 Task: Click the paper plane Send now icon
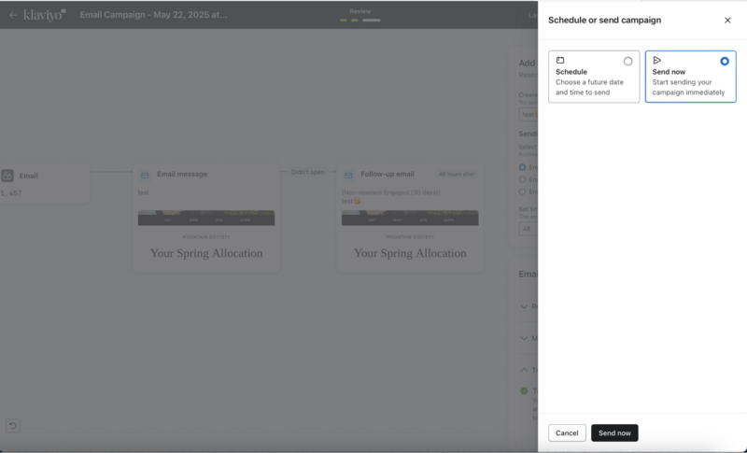click(x=657, y=61)
